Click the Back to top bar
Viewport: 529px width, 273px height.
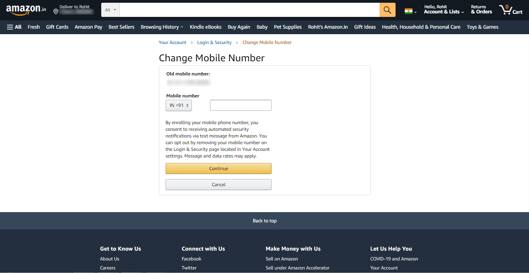click(264, 220)
